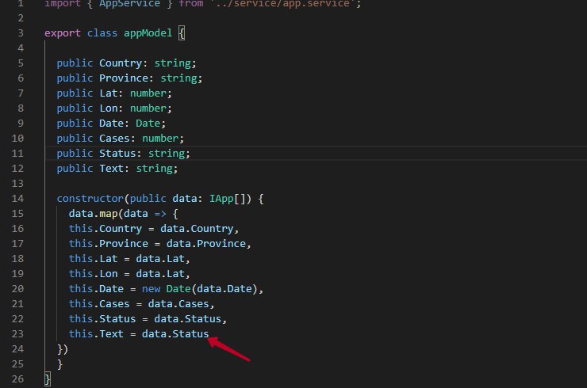This screenshot has width=587, height=388.
Task: Click 'data.Province' on line 17
Action: pyautogui.click(x=206, y=244)
